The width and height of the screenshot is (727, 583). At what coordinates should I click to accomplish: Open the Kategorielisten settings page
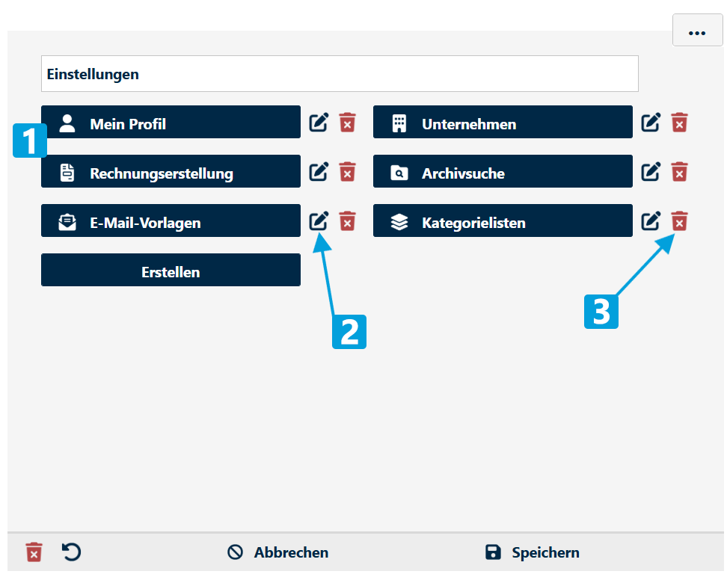(x=502, y=220)
